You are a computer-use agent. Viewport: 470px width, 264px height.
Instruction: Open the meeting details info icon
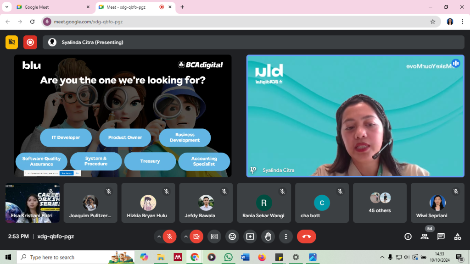[x=408, y=236]
